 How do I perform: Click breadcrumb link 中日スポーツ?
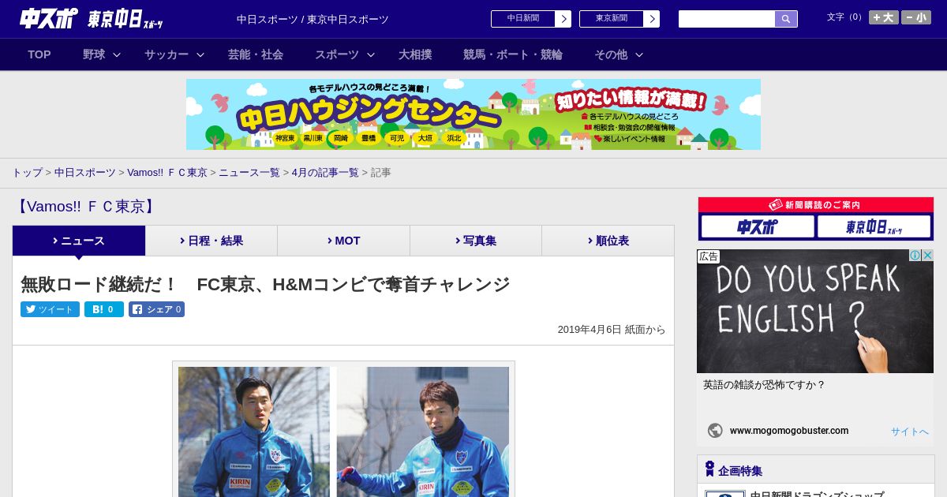pyautogui.click(x=85, y=173)
